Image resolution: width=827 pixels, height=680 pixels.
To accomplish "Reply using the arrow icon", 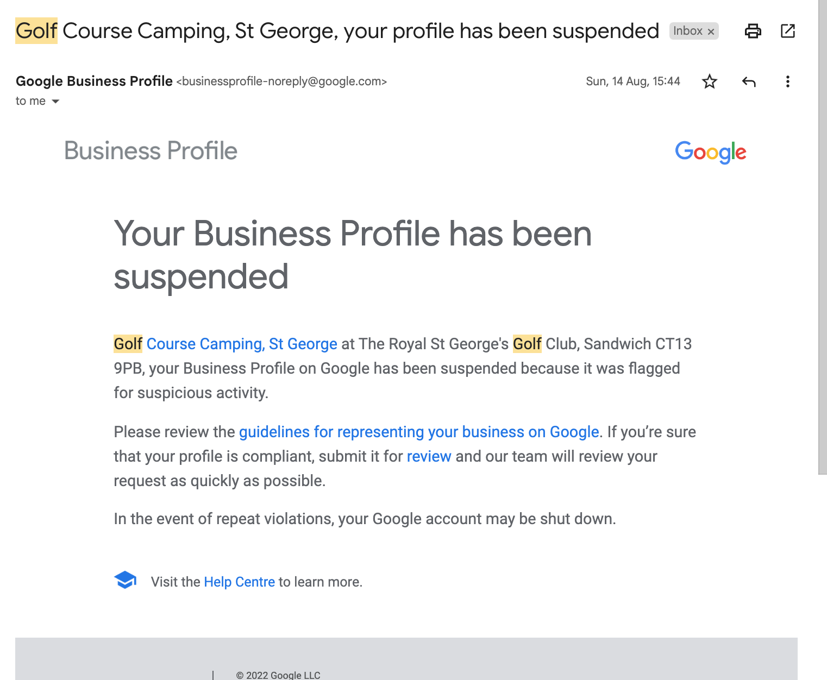I will point(749,81).
